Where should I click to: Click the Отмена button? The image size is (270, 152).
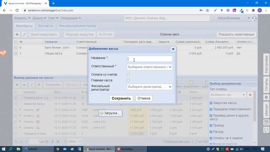[144, 98]
